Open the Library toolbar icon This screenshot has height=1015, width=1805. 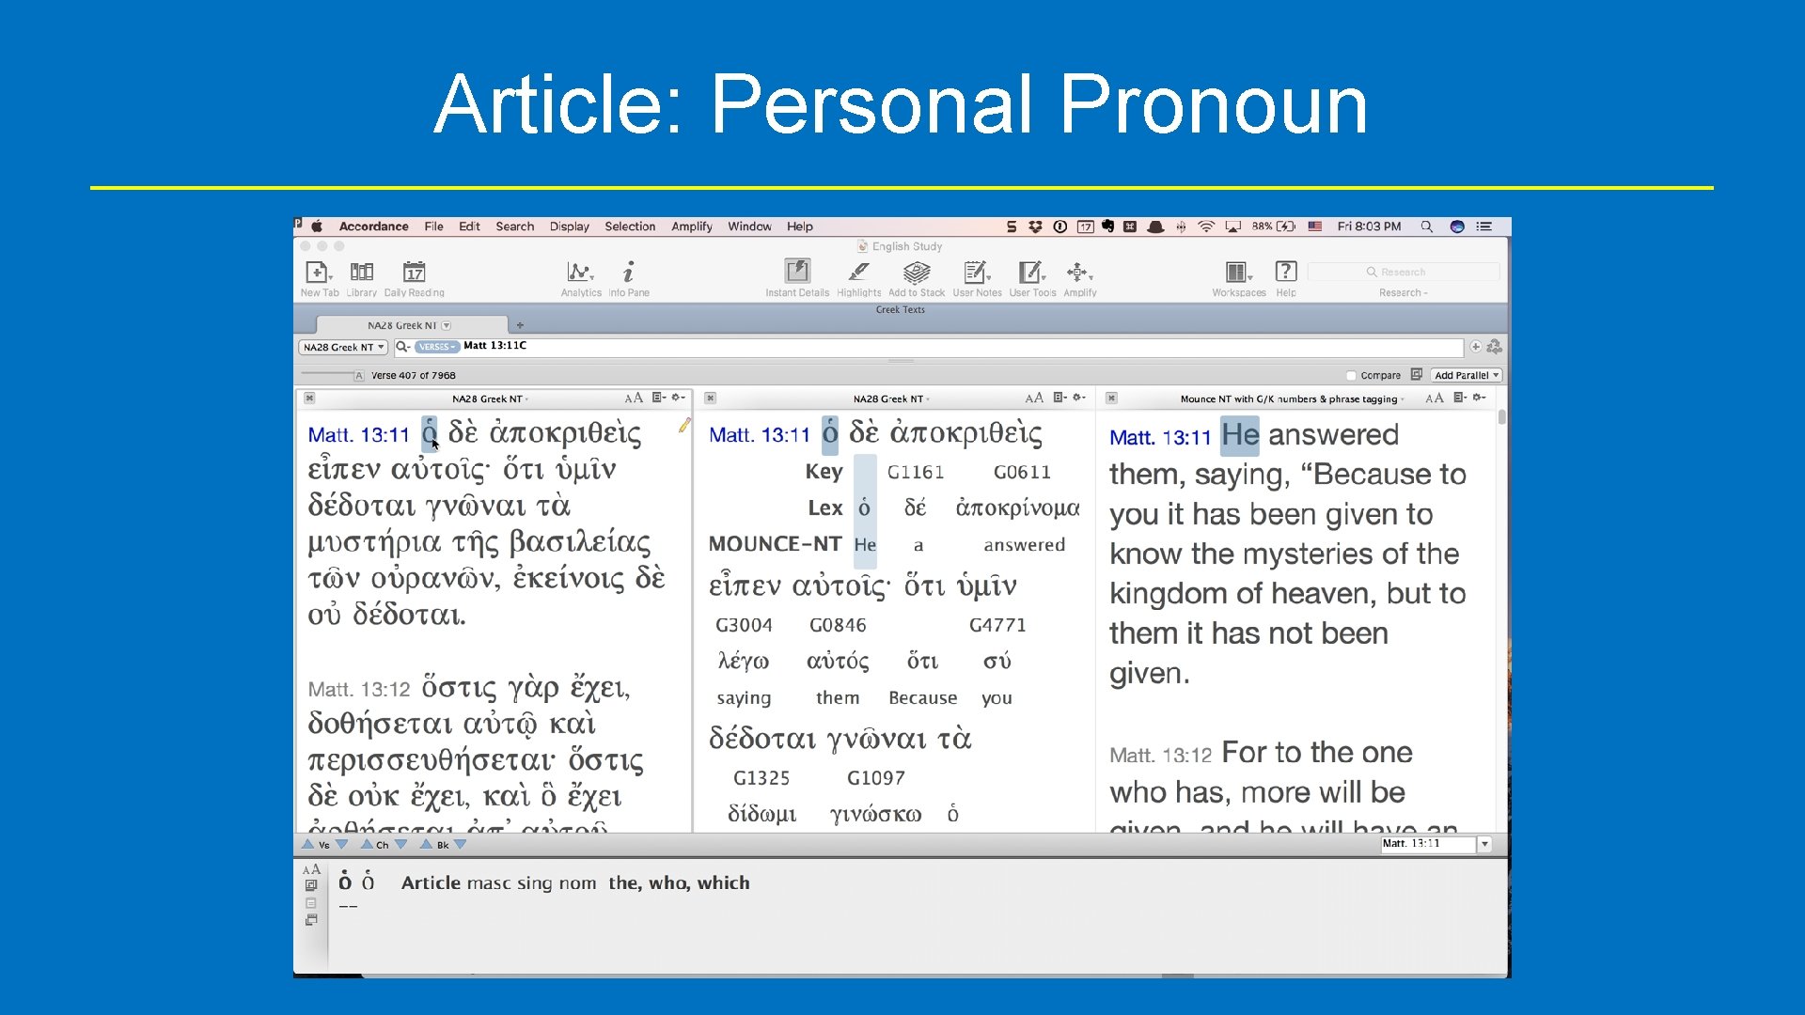(x=362, y=273)
